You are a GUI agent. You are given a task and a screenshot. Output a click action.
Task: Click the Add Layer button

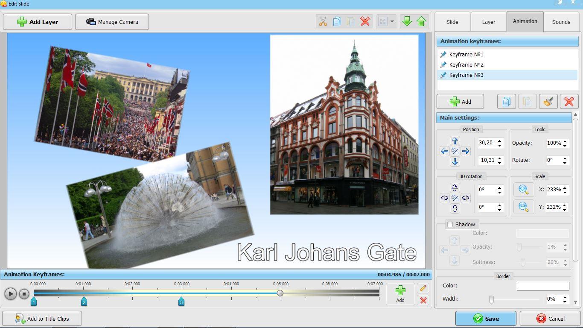[38, 22]
